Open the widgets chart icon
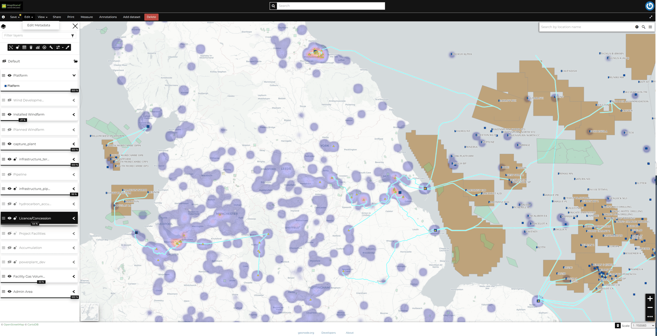This screenshot has width=657, height=336. click(x=38, y=48)
